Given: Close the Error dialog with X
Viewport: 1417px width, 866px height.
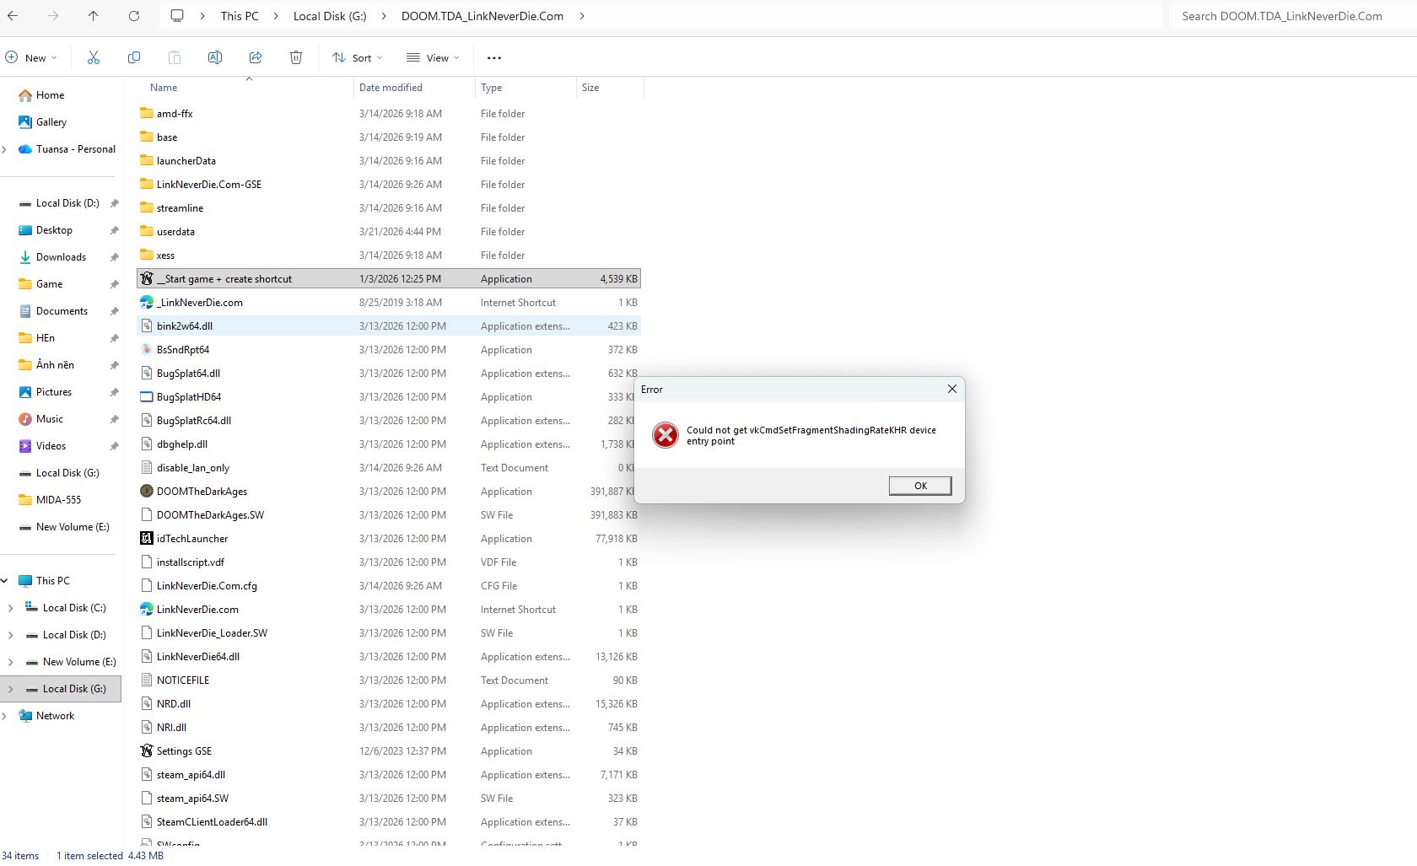Looking at the screenshot, I should point(951,389).
